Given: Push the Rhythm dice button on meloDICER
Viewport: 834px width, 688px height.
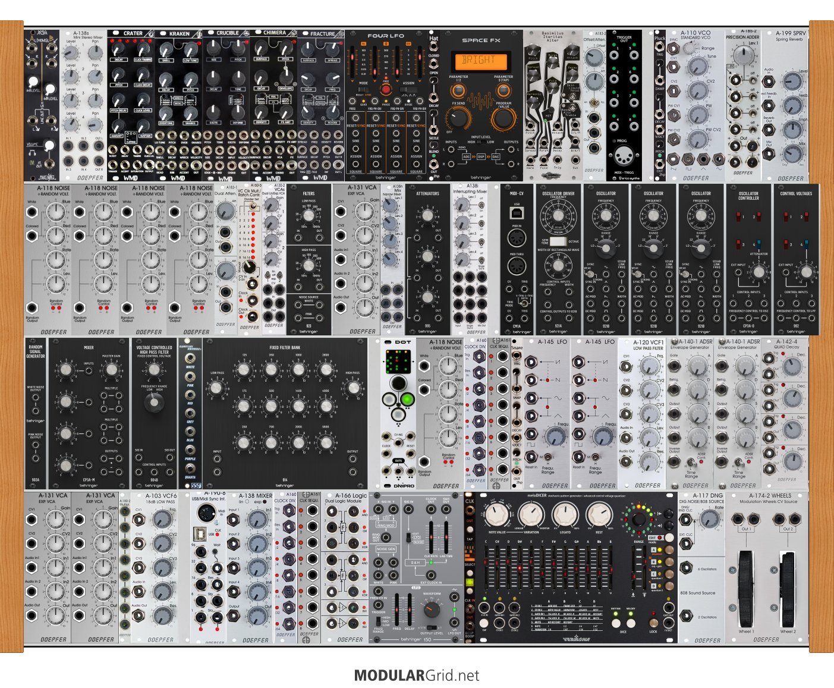Looking at the screenshot, I should (616, 622).
